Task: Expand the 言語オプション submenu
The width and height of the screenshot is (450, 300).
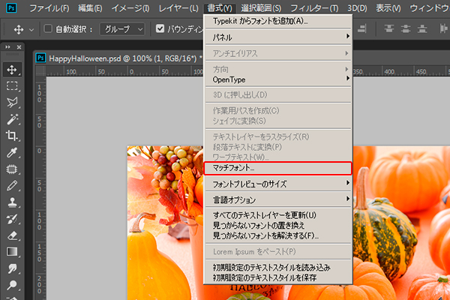Action: pos(277,199)
